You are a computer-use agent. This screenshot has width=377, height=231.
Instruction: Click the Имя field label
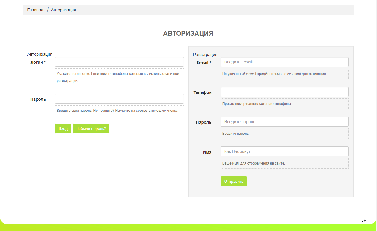[207, 152]
